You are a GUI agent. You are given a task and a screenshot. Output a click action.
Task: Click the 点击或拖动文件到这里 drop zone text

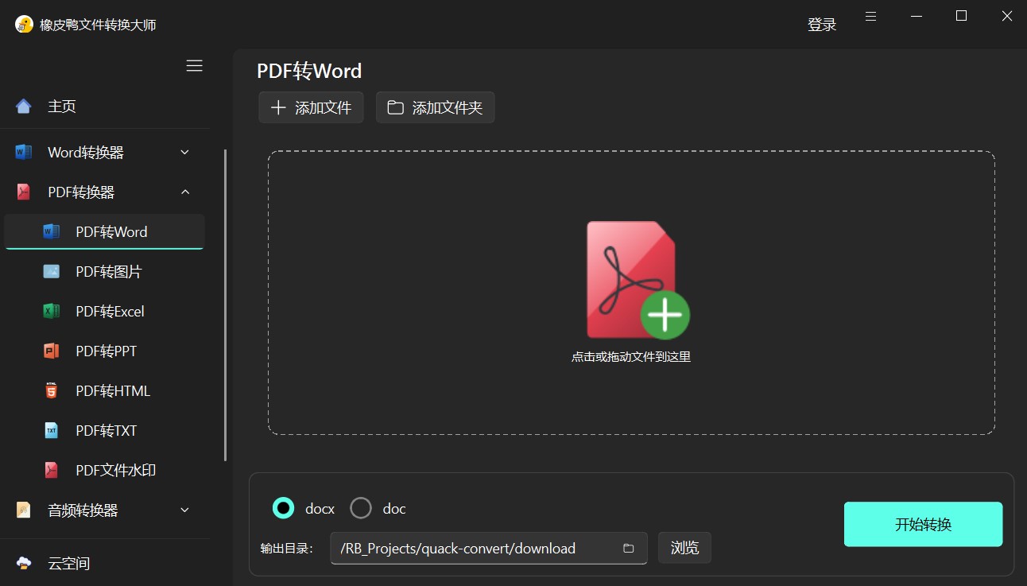point(631,357)
